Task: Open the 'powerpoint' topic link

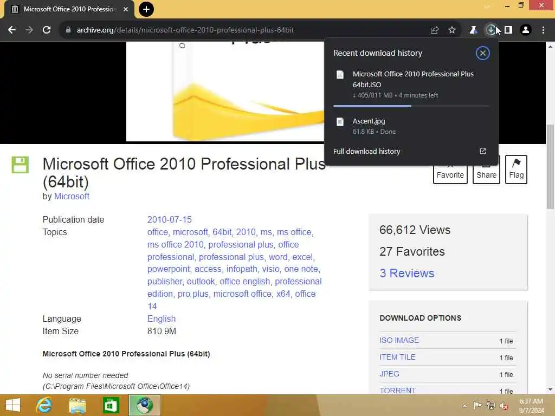Action: tap(169, 269)
